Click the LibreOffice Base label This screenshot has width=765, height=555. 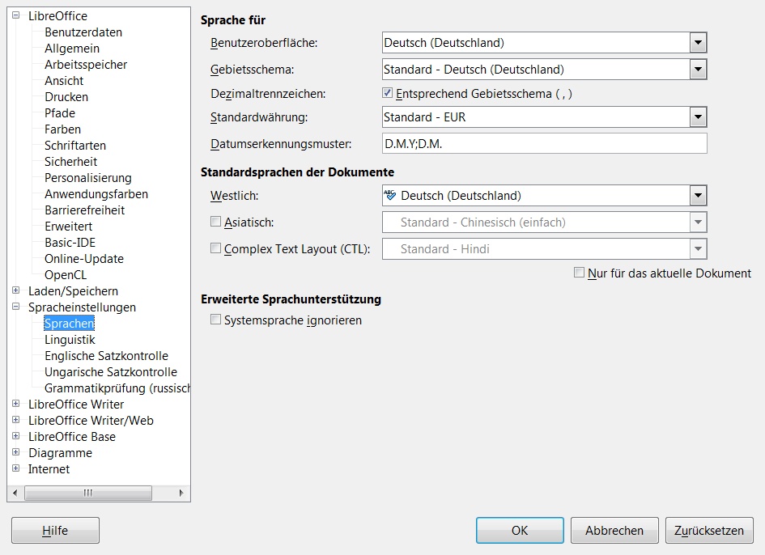(x=72, y=437)
